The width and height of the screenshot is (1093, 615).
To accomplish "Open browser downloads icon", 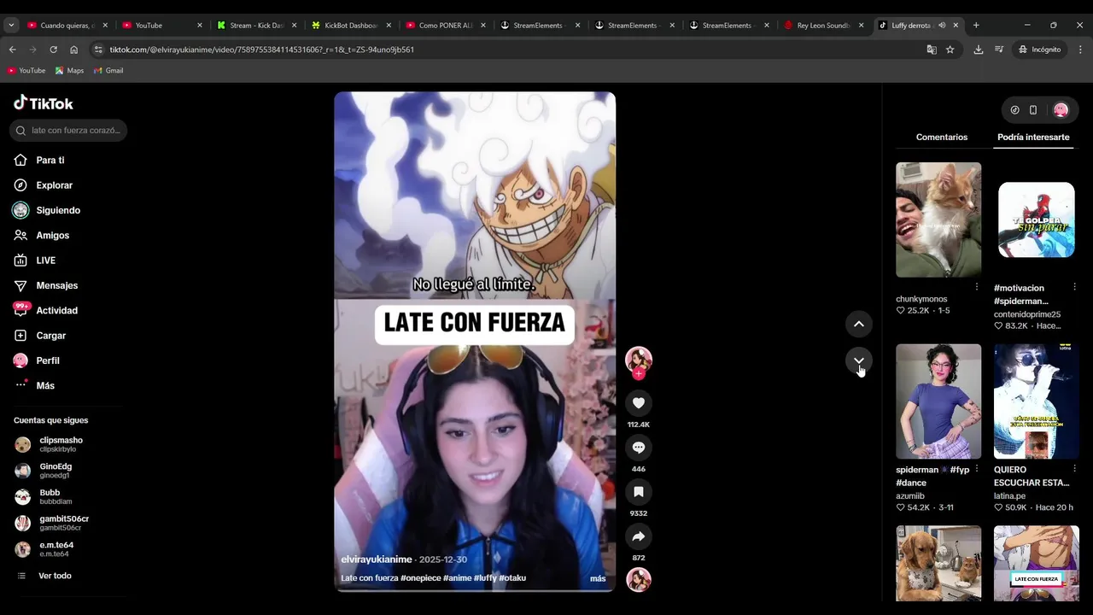I will pyautogui.click(x=979, y=50).
